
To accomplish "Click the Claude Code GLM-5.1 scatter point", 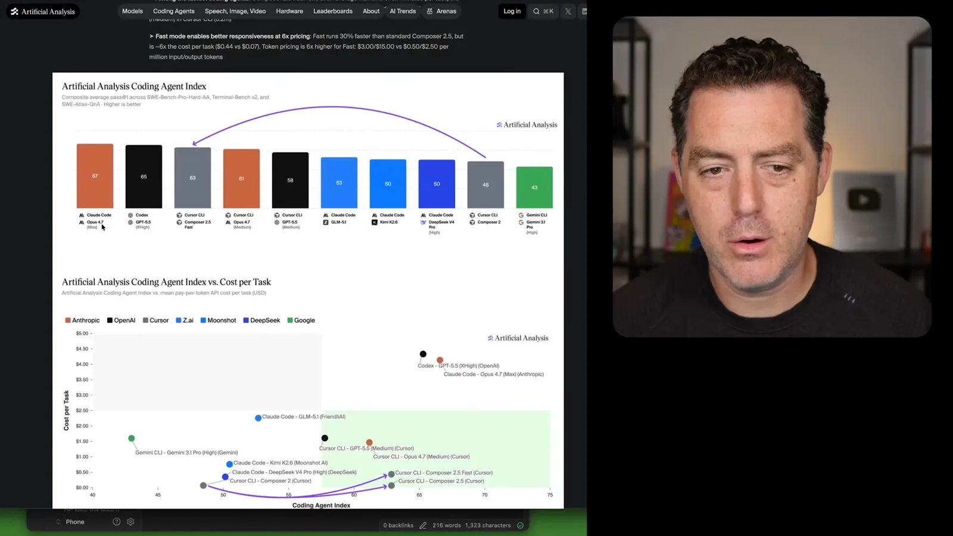I will click(x=258, y=418).
